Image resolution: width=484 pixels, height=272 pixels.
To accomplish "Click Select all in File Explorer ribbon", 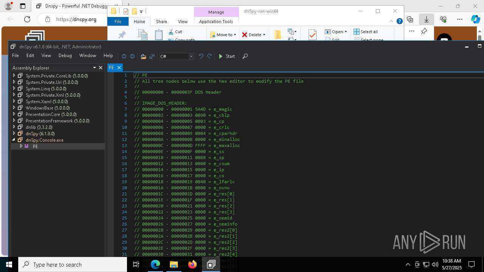I will click(366, 32).
